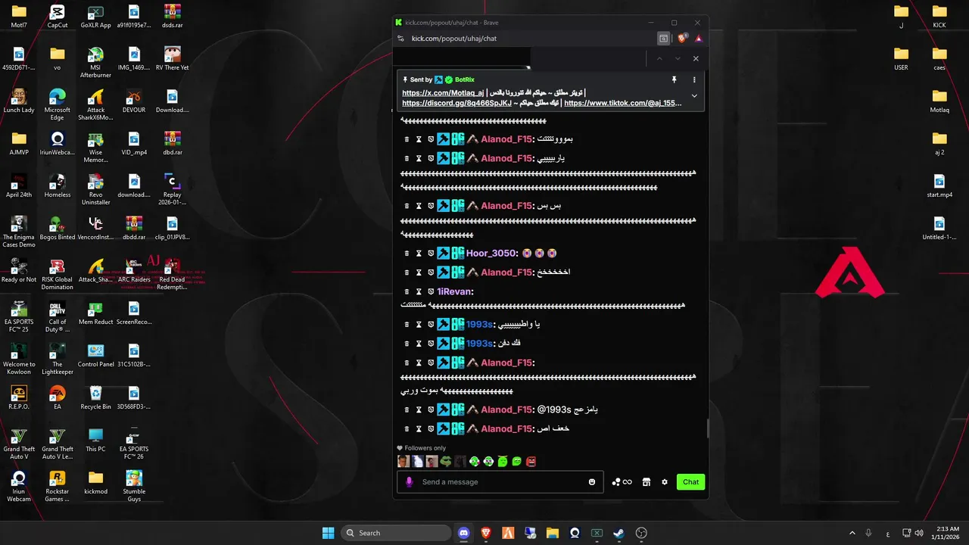Click the BotRix username in pinned message
This screenshot has width=969, height=545.
(x=465, y=79)
